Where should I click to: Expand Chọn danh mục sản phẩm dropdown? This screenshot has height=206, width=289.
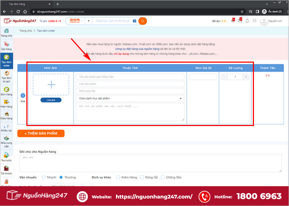click(x=130, y=98)
